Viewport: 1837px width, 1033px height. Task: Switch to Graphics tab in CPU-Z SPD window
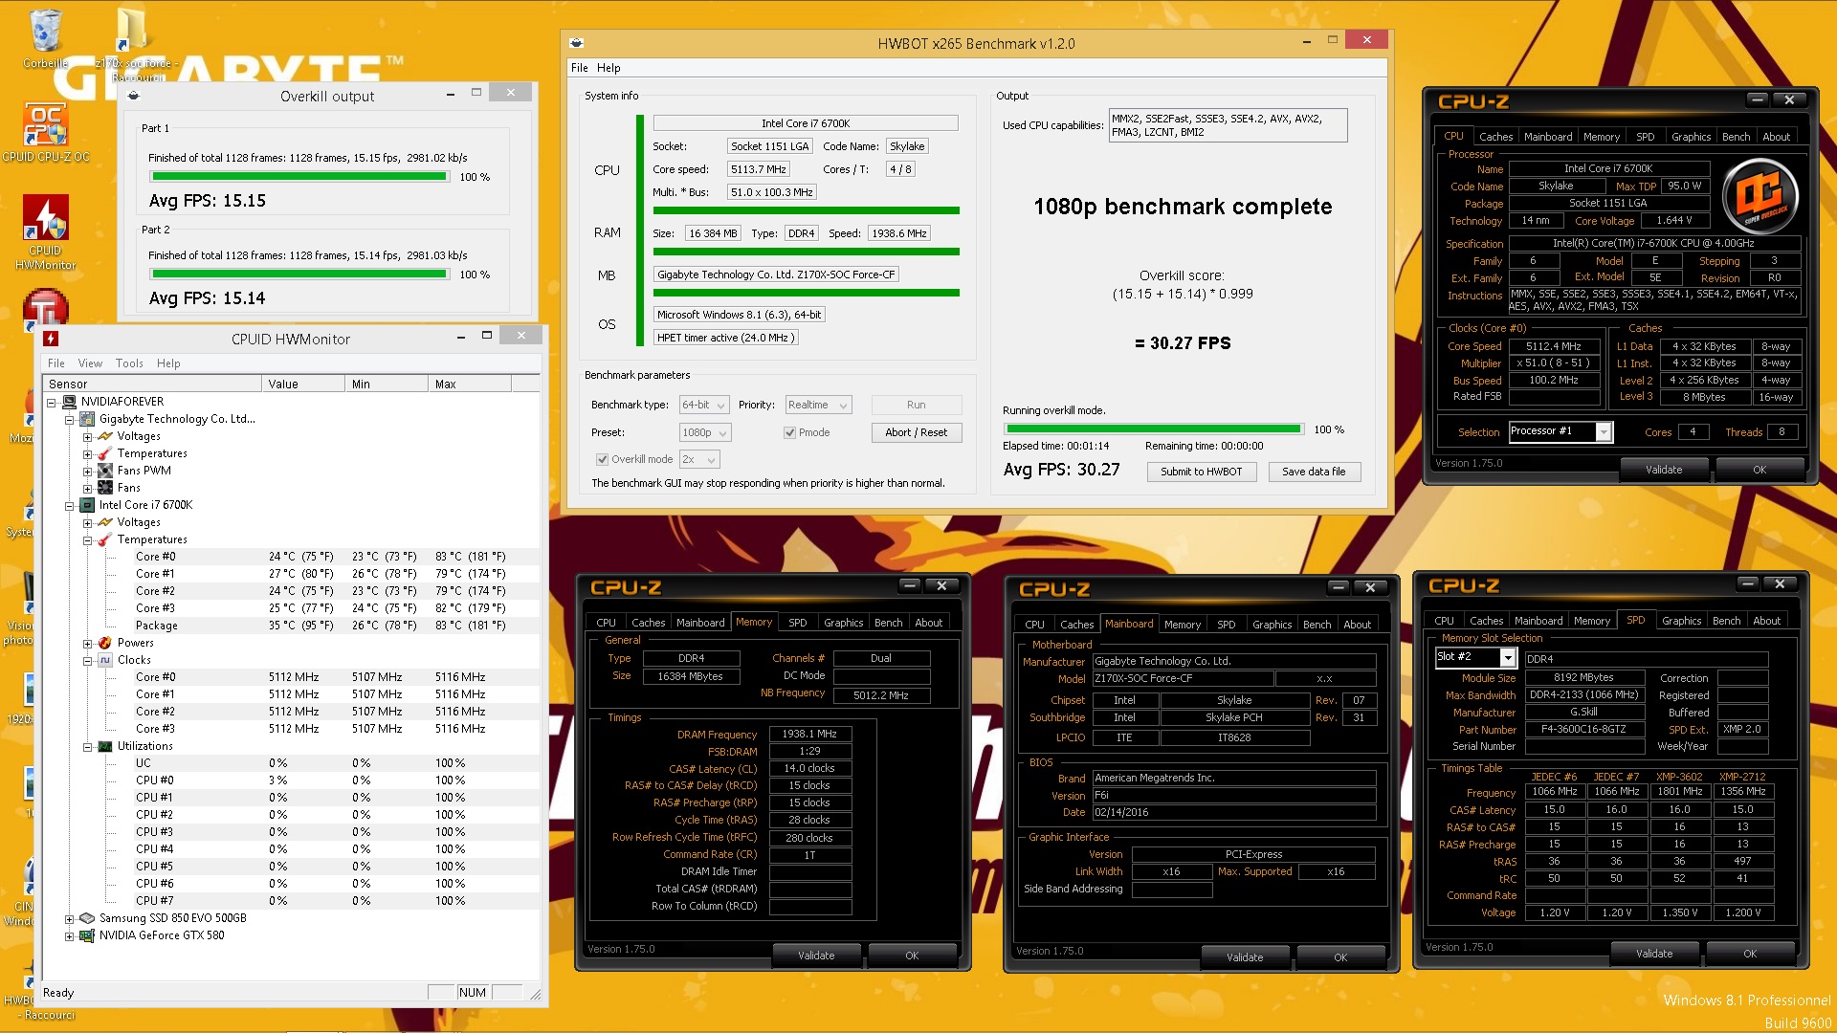[x=1681, y=621]
